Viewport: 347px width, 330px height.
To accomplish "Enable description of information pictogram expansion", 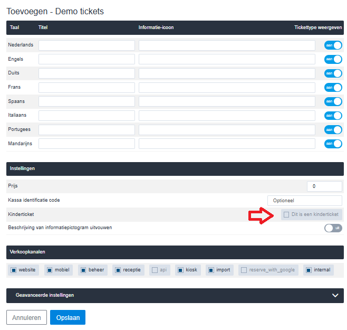I will coord(333,228).
